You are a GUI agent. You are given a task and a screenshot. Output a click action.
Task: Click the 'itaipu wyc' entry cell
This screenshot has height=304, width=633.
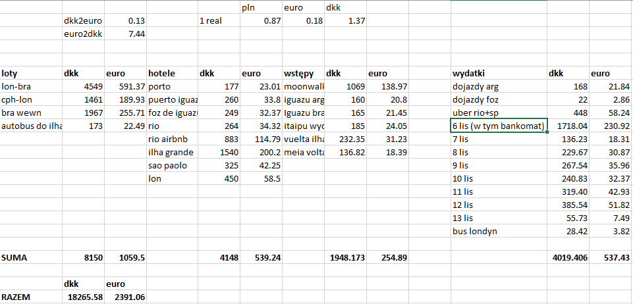pos(304,126)
